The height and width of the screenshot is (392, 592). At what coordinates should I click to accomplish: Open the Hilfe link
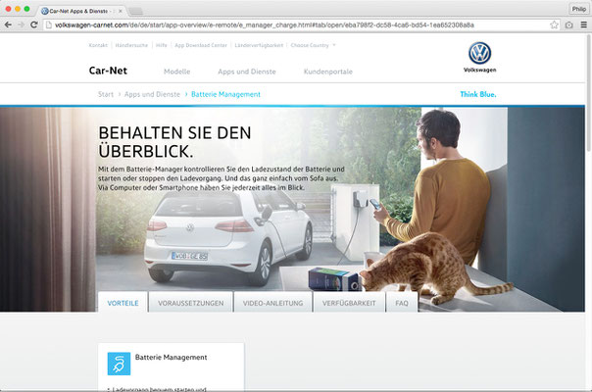click(x=161, y=45)
